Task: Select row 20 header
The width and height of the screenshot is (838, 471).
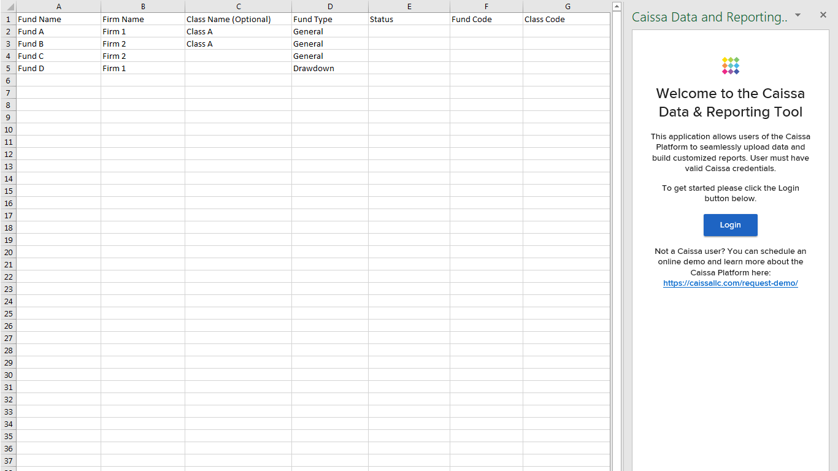Action: click(8, 252)
